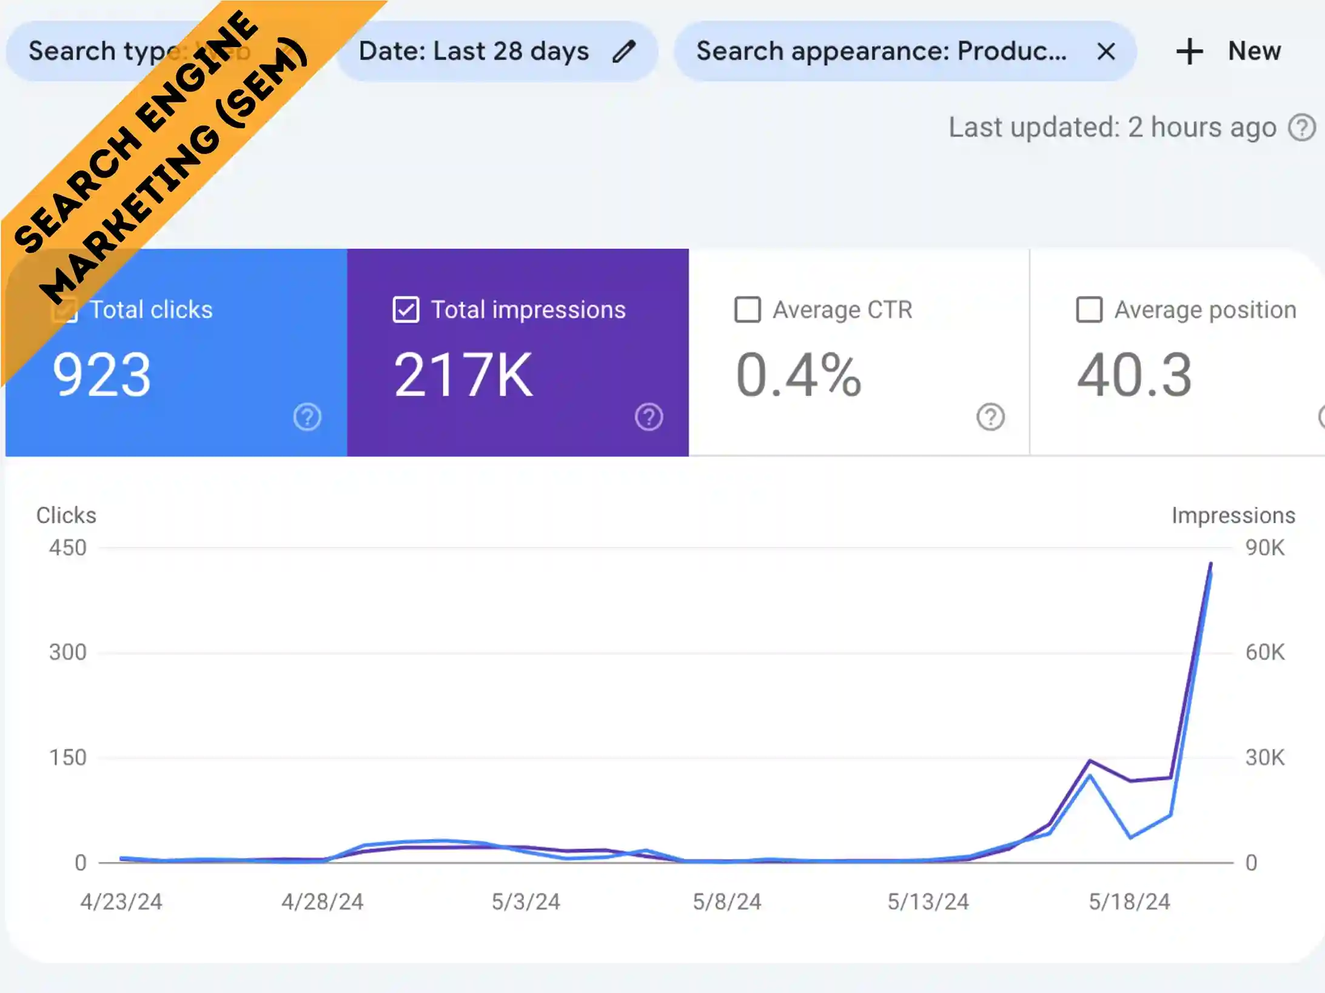Click the New filter label
This screenshot has width=1325, height=993.
click(1254, 51)
